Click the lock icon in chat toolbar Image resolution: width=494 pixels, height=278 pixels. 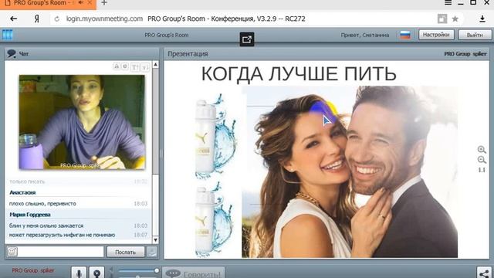(x=117, y=66)
